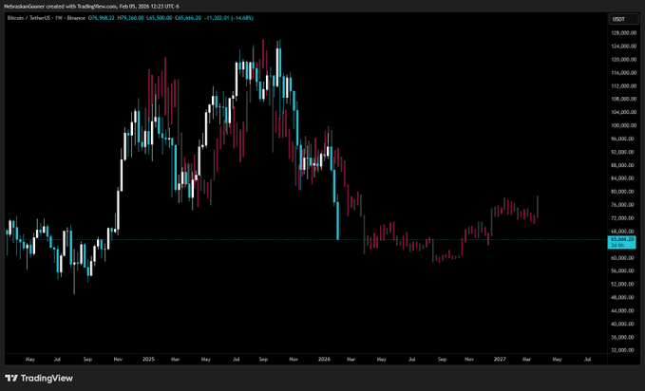Screen dimensions: 645x391
Task: Click the TradingView logo icon
Action: [x=12, y=378]
